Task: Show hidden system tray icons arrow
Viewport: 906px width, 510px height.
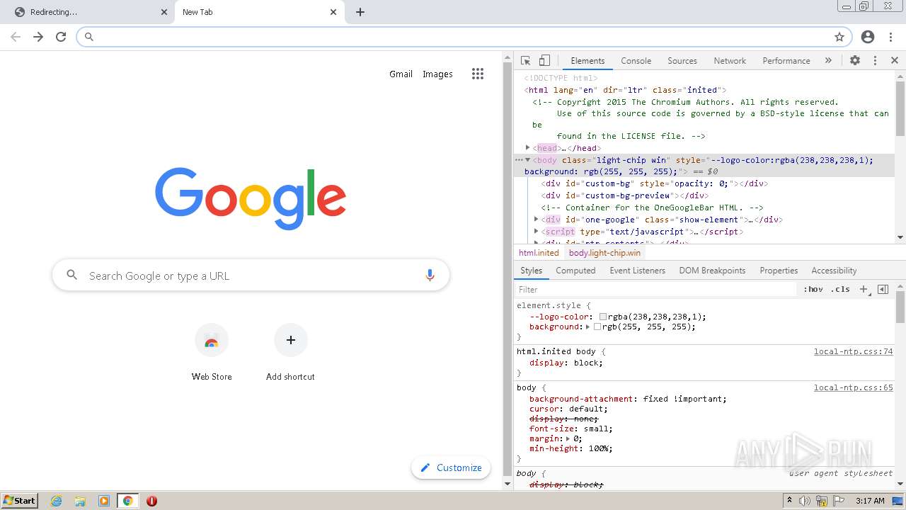Action: (x=789, y=501)
